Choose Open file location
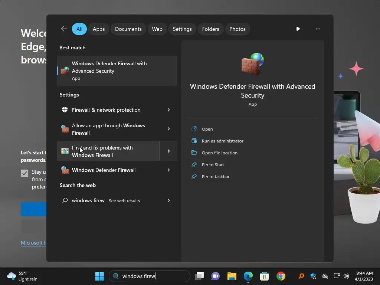Image resolution: width=380 pixels, height=285 pixels. point(220,153)
